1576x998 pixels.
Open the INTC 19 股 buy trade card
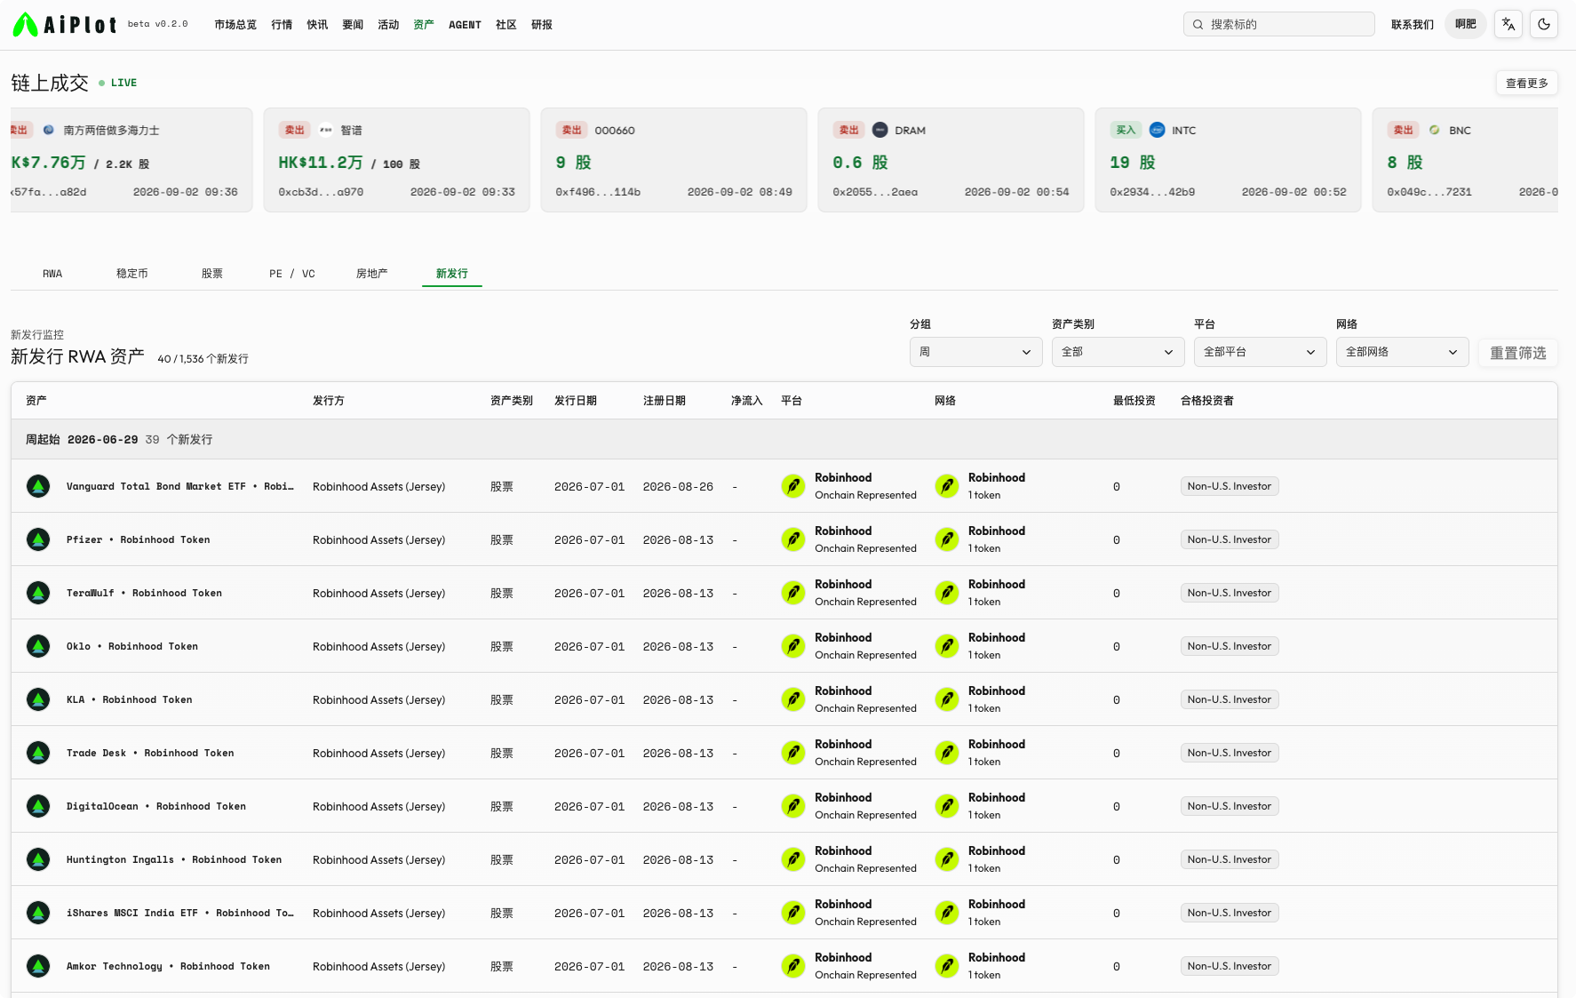(1228, 160)
